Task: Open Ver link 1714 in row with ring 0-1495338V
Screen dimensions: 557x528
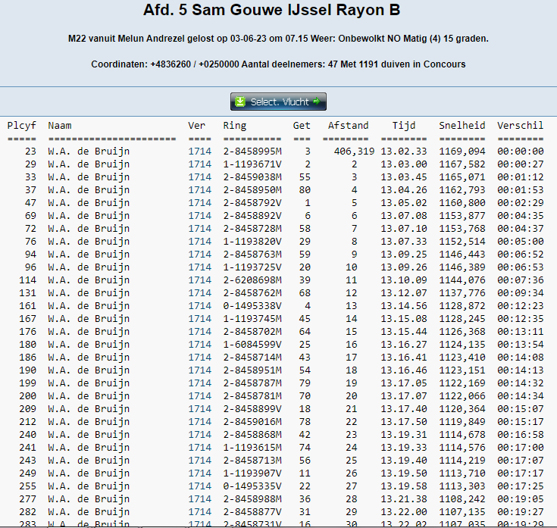Action: coord(199,306)
